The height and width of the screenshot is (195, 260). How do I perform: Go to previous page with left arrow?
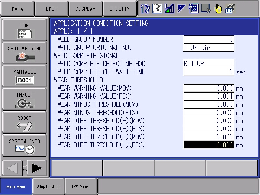tap(13, 168)
